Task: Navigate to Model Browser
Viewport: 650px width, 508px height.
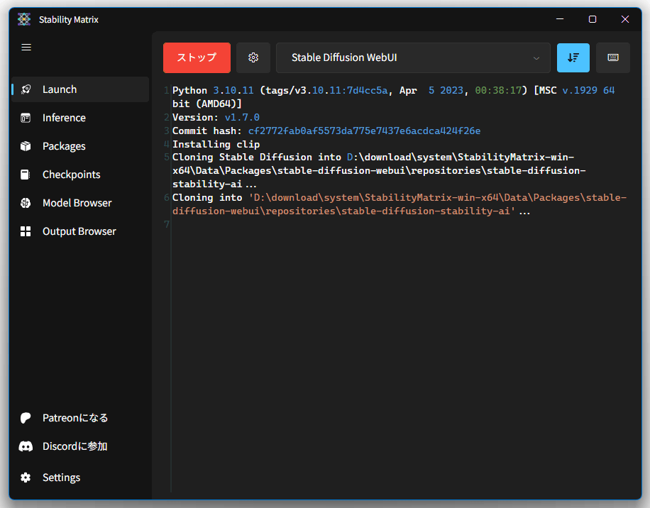Action: (80, 203)
